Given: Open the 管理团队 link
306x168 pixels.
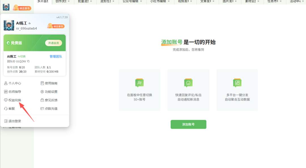Looking at the screenshot, I should click(56, 56).
